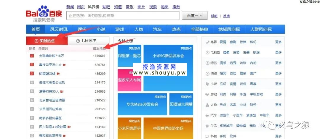Switch to 七日关注 tab
Screen dimensions: 320x139
[89, 41]
